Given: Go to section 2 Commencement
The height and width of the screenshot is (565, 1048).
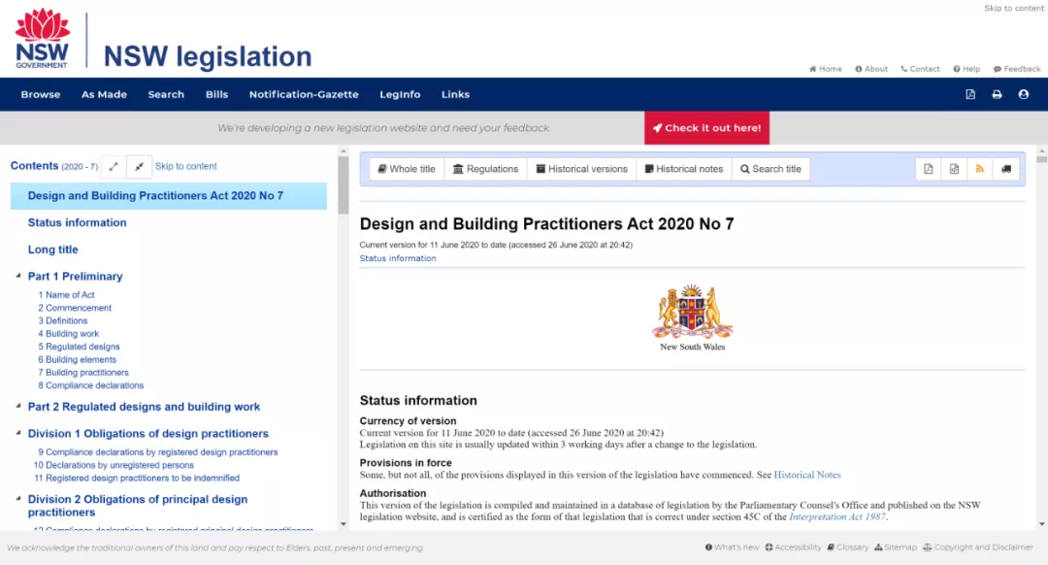Looking at the screenshot, I should pos(75,309).
